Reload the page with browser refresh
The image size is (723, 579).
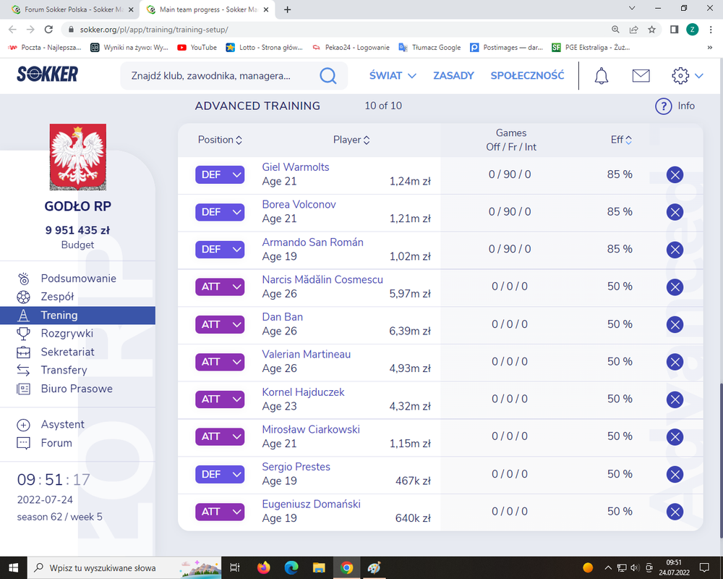48,30
